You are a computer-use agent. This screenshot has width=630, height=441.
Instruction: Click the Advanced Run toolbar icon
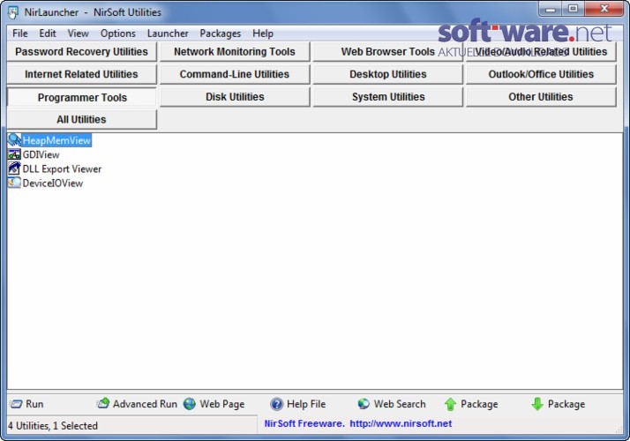[x=103, y=404]
